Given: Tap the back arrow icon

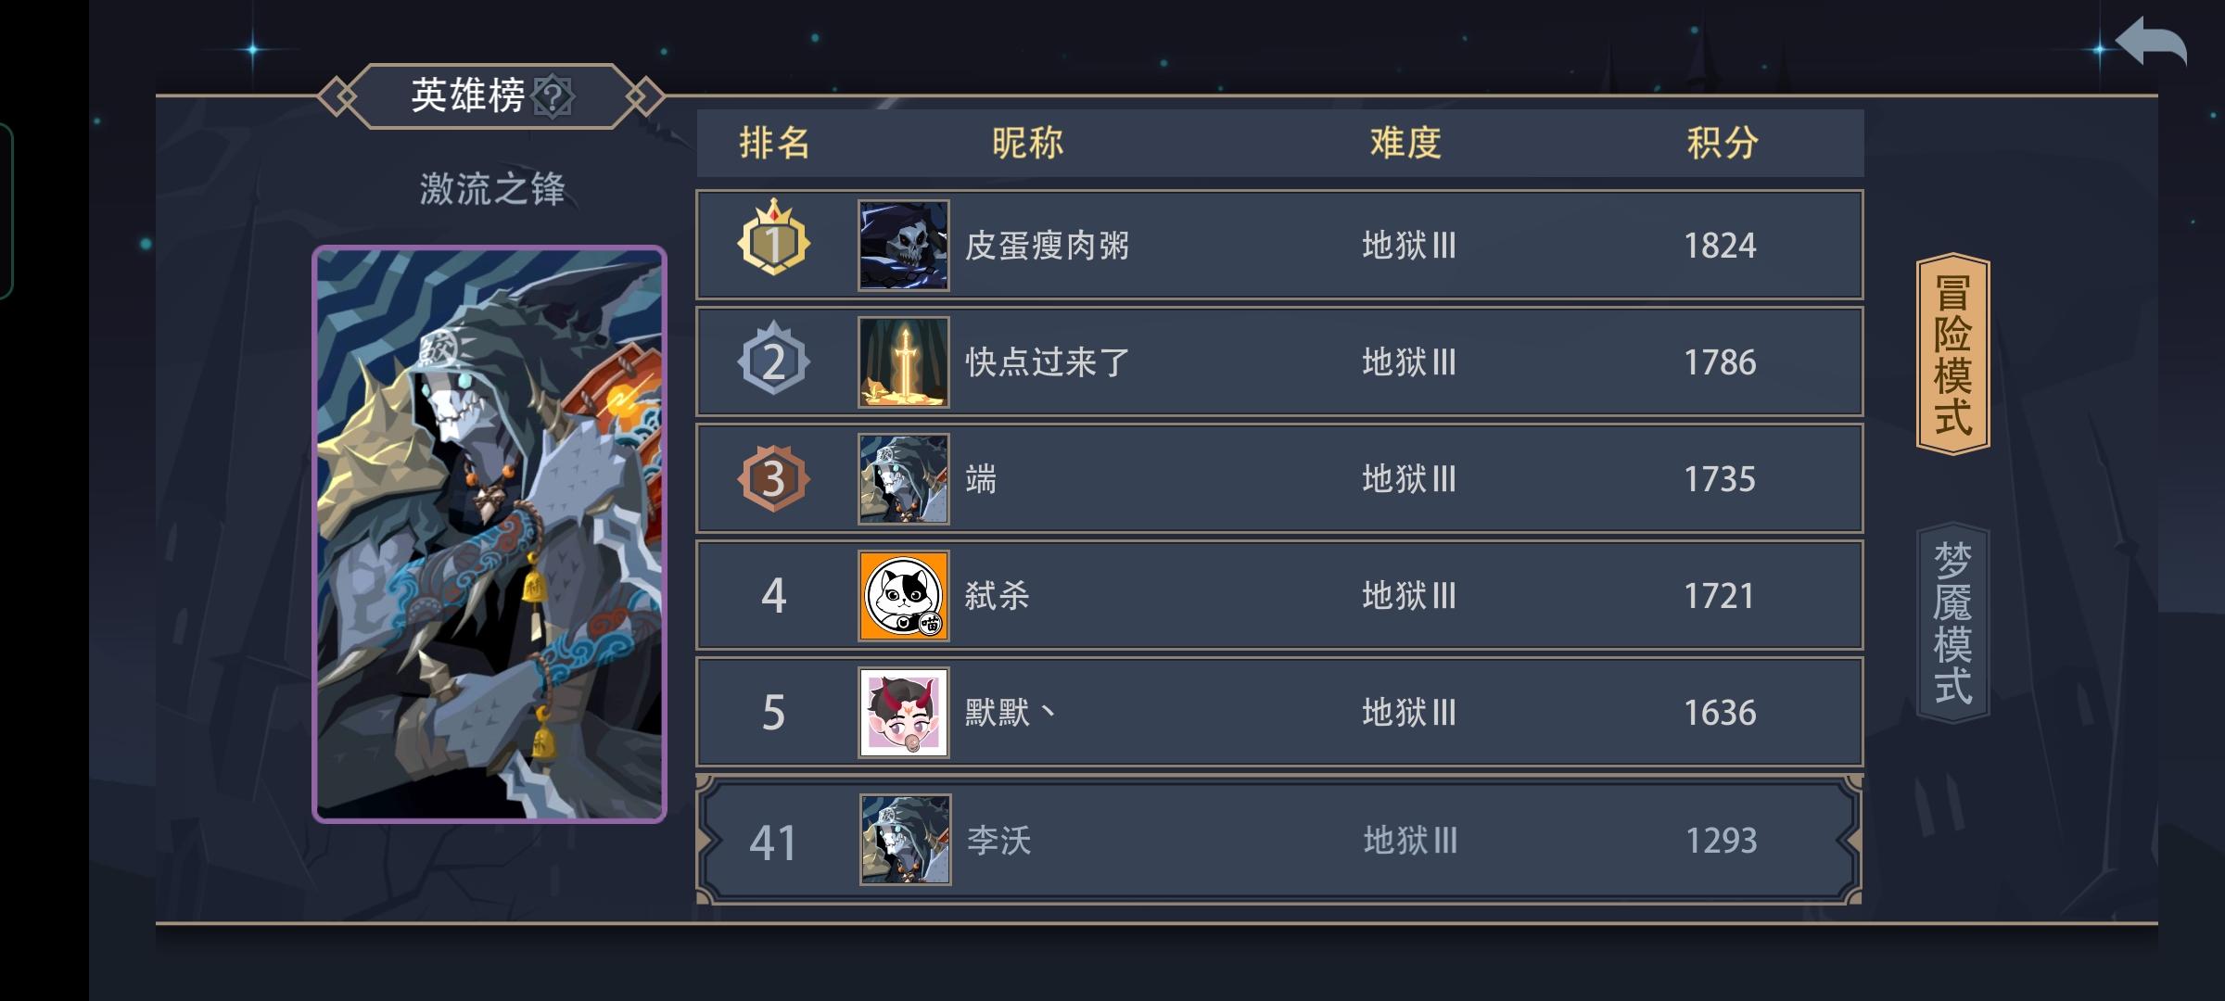Looking at the screenshot, I should pos(2151,44).
